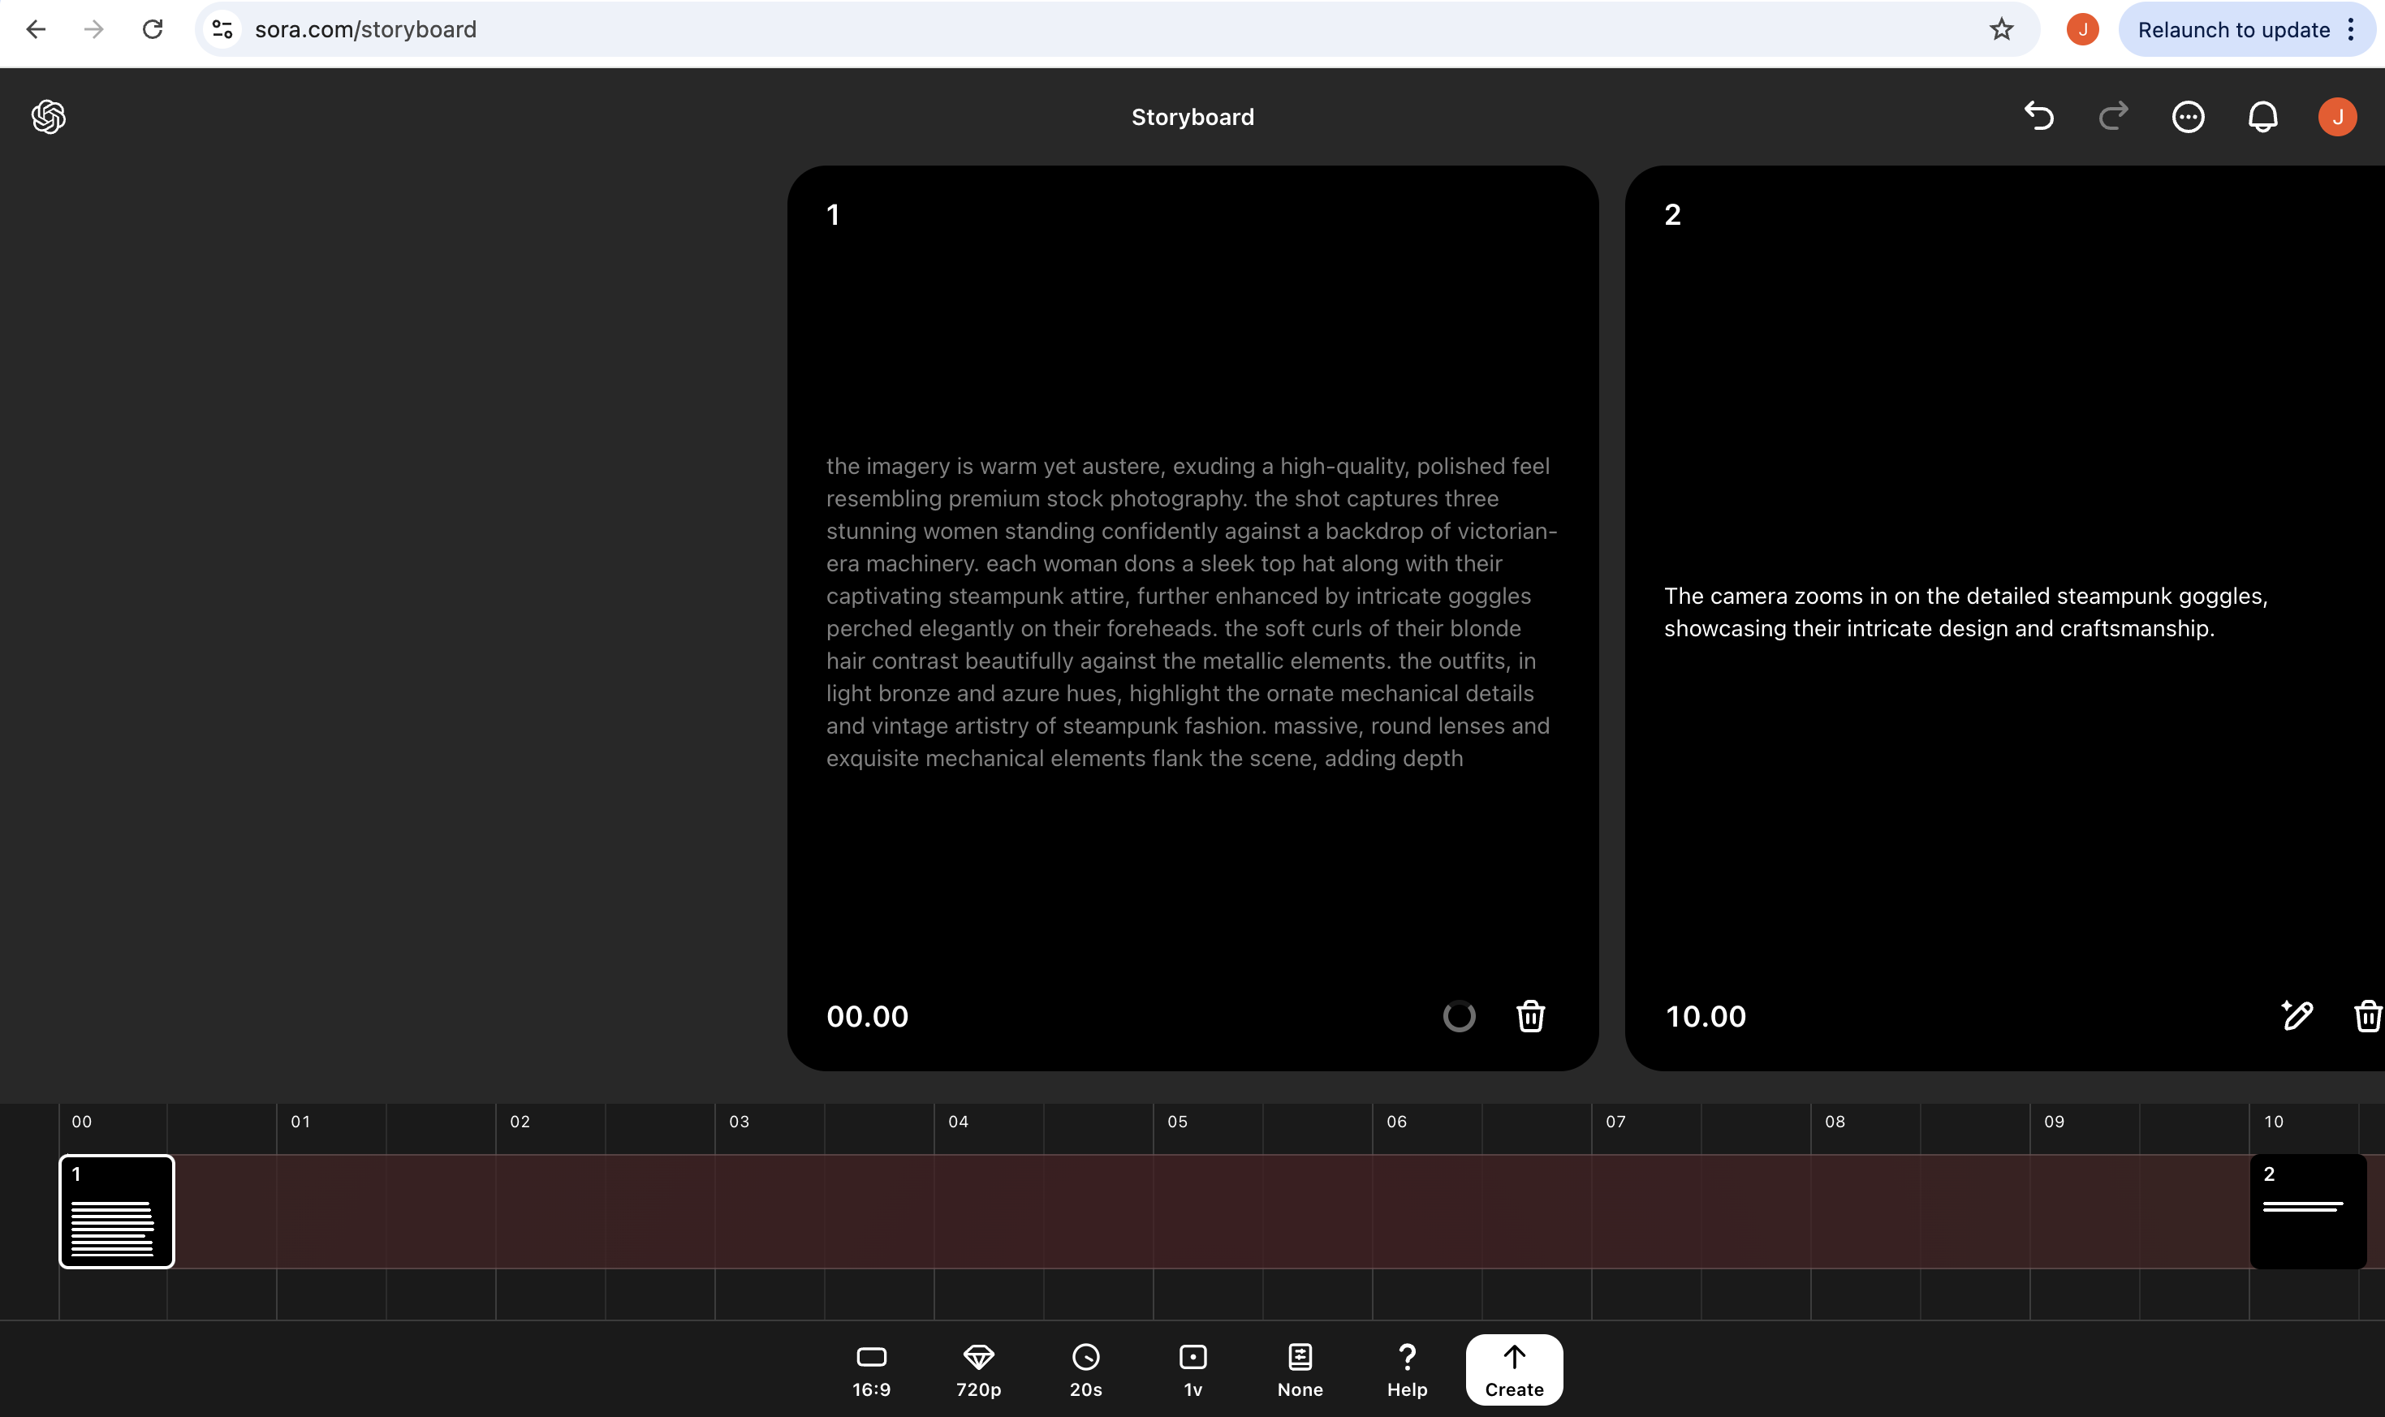The height and width of the screenshot is (1417, 2385).
Task: Select card 2 thumbnail in timeline
Action: [2308, 1211]
